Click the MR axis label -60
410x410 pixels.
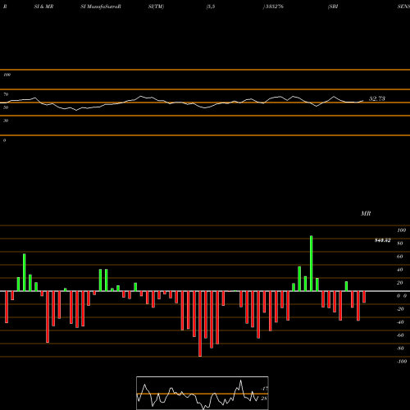tap(400, 335)
